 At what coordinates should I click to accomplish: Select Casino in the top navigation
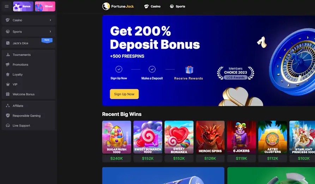click(152, 6)
